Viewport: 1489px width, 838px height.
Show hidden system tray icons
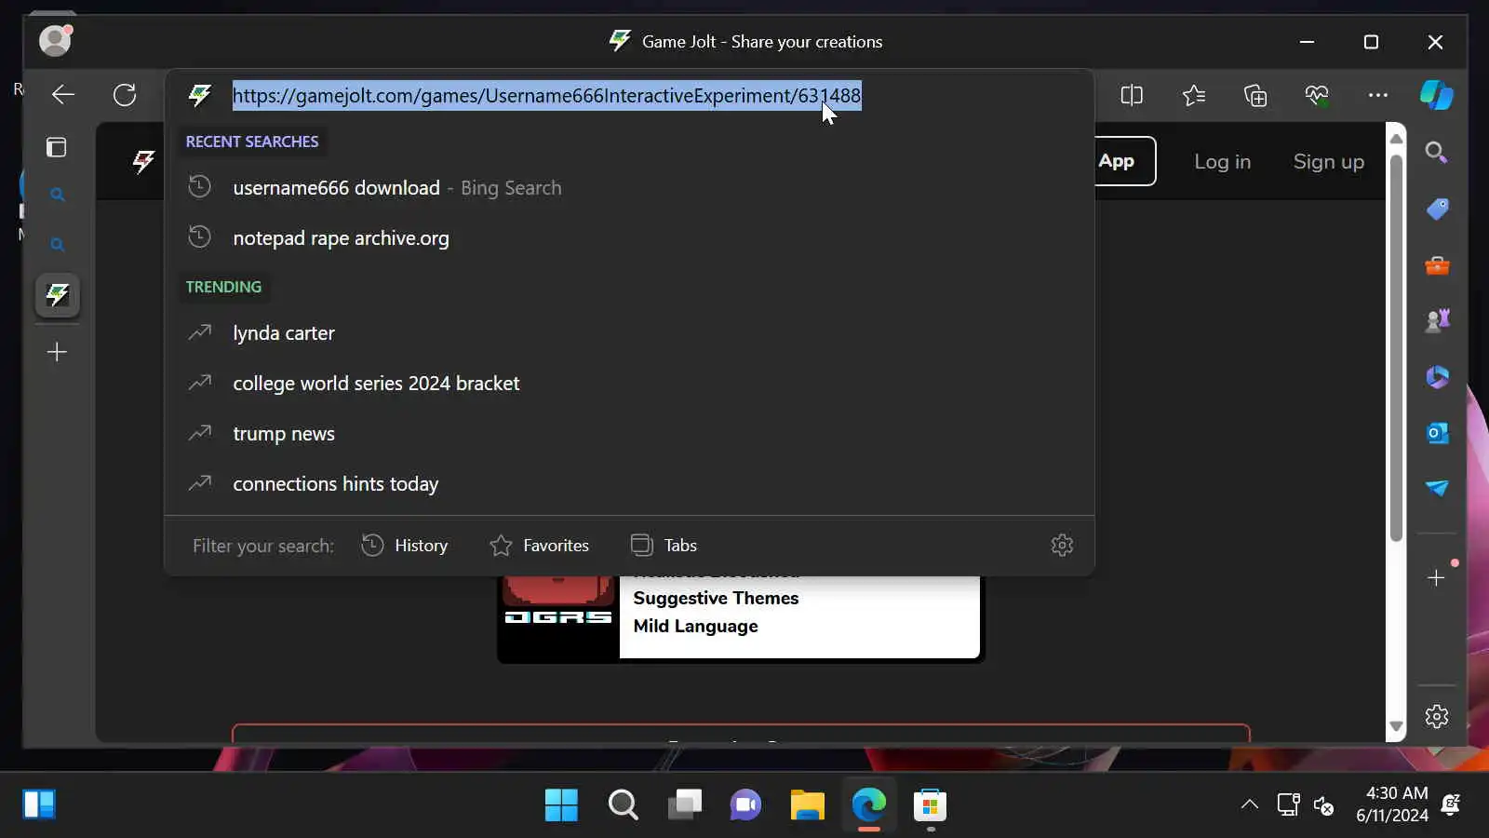[1250, 804]
